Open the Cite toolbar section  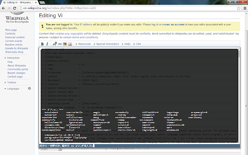click(138, 44)
